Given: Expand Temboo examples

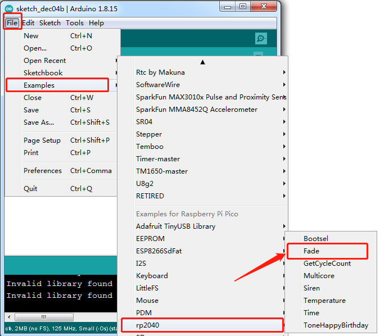Looking at the screenshot, I should click(202, 147).
